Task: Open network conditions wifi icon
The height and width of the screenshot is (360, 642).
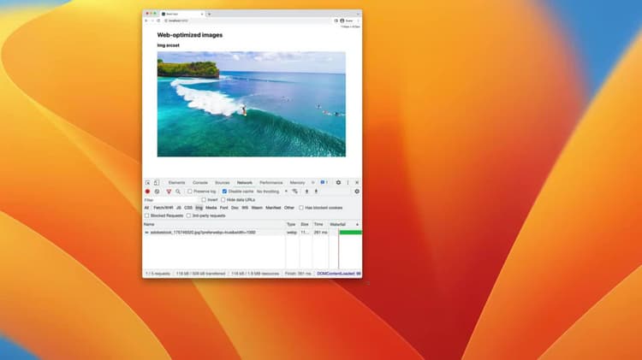Action: pos(294,192)
